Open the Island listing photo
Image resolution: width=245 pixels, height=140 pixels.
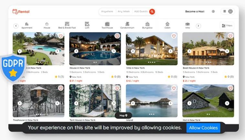click(152, 101)
